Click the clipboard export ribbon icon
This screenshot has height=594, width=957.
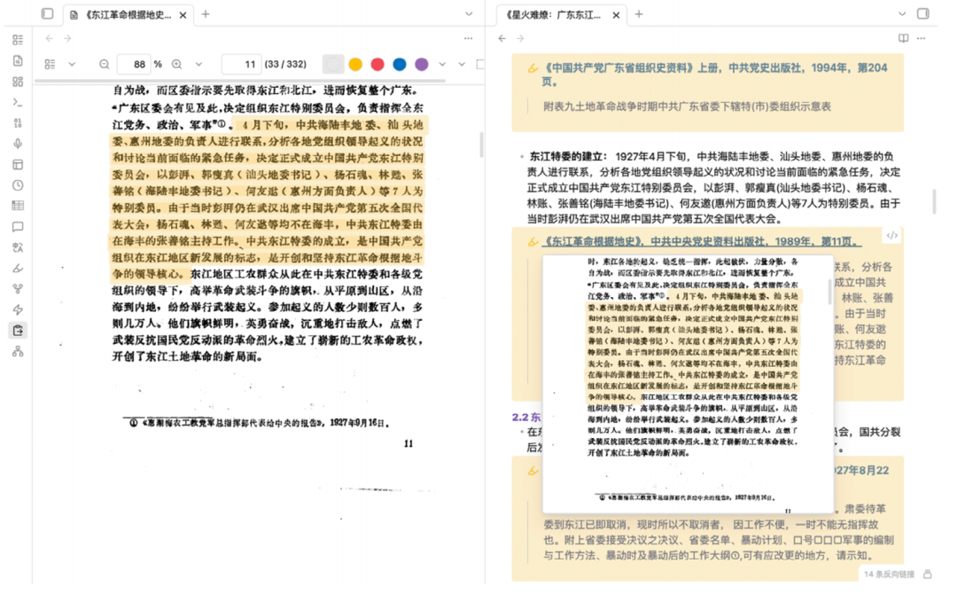[18, 331]
